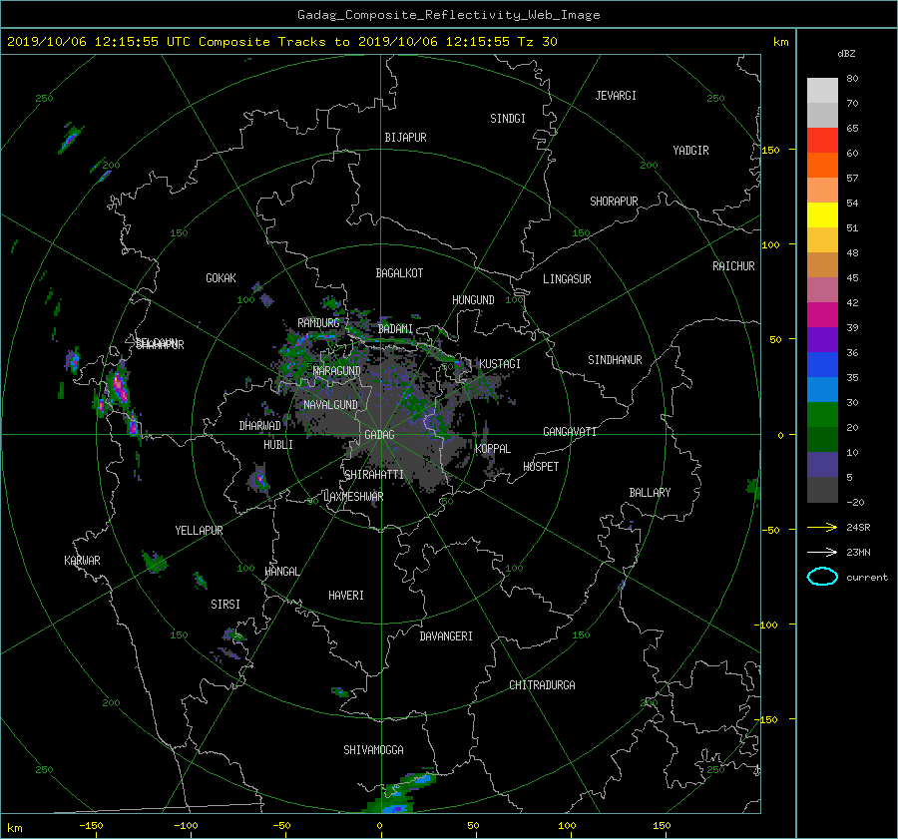Click the HOSPET city label
The height and width of the screenshot is (839, 898).
pyautogui.click(x=541, y=467)
